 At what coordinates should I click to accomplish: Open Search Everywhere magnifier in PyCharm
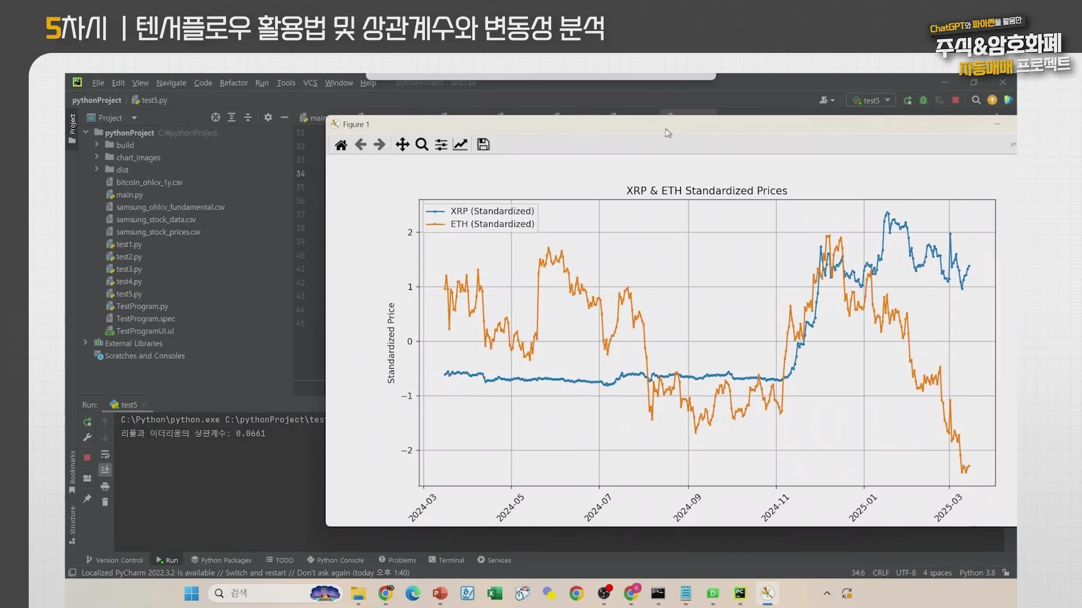(x=976, y=100)
